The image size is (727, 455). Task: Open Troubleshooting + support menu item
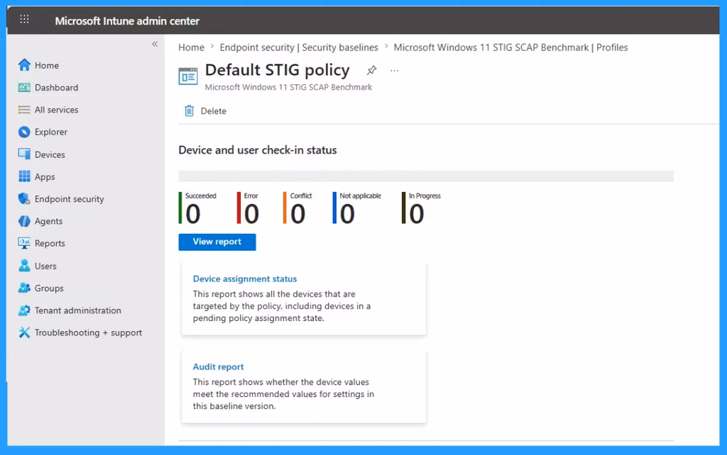(x=88, y=333)
